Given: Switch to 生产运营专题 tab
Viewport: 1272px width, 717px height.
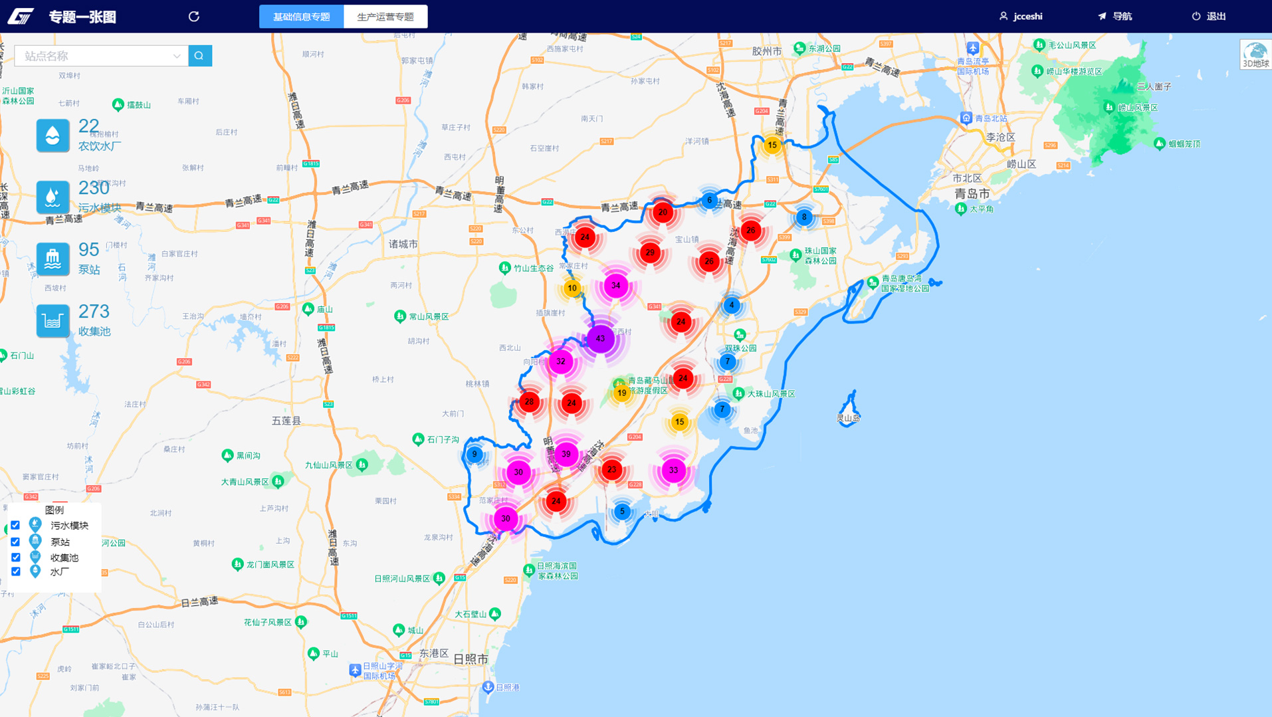Looking at the screenshot, I should [385, 17].
